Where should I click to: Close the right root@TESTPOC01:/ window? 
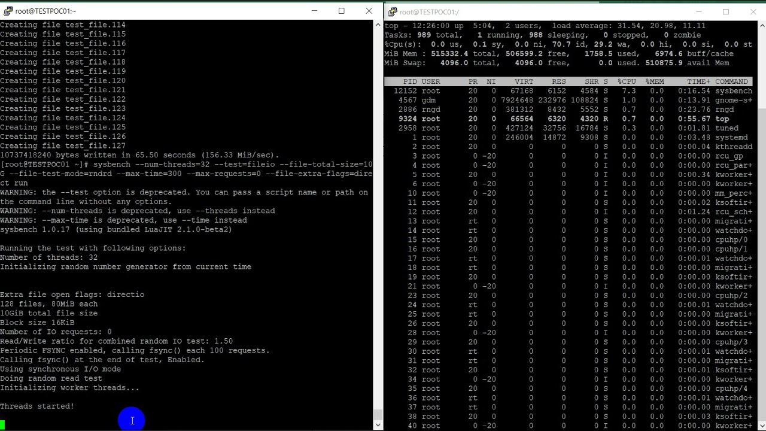(753, 12)
